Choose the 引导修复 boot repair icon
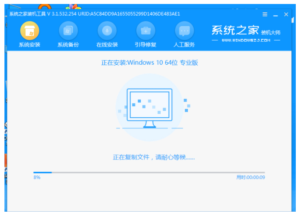The width and height of the screenshot is (302, 217). tap(145, 31)
